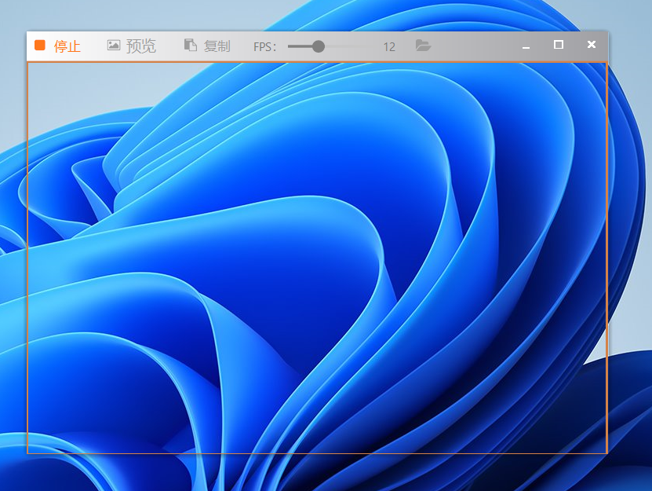Click FPS slider track left of handle
The height and width of the screenshot is (491, 652).
pyautogui.click(x=298, y=46)
